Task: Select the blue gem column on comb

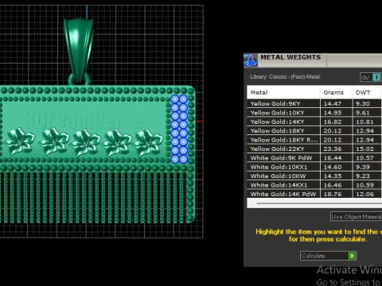Action: click(x=179, y=129)
